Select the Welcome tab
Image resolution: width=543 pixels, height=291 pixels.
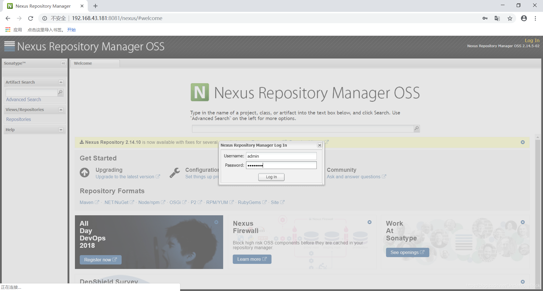[95, 63]
